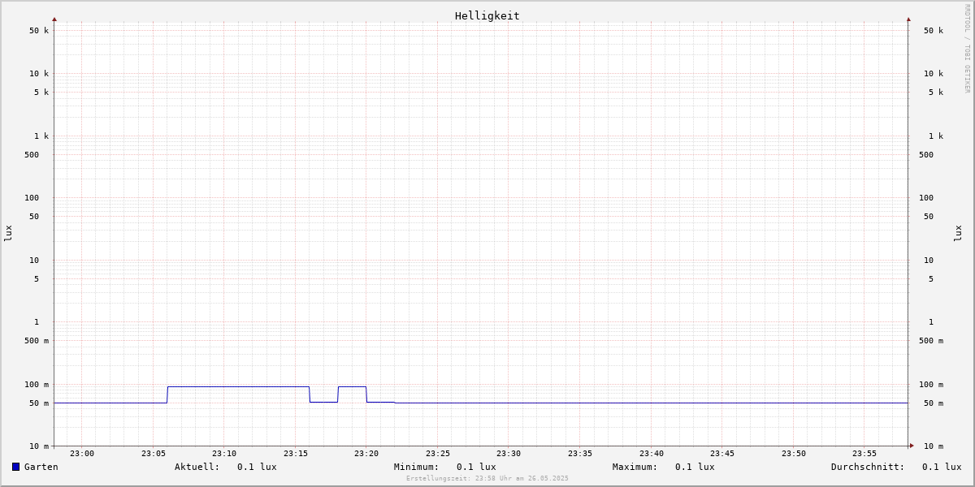The width and height of the screenshot is (975, 487).
Task: Select the Garten legend label
Action: tap(41, 467)
